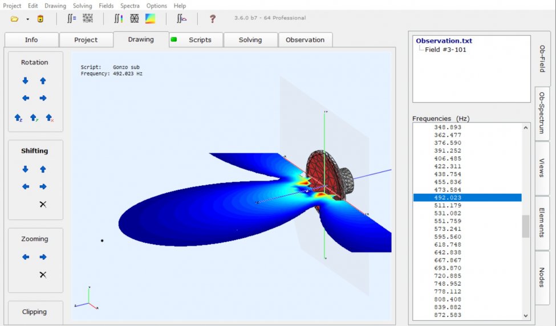The image size is (556, 326).
Task: Click the frequency list scroll down arrow
Action: coord(526,315)
